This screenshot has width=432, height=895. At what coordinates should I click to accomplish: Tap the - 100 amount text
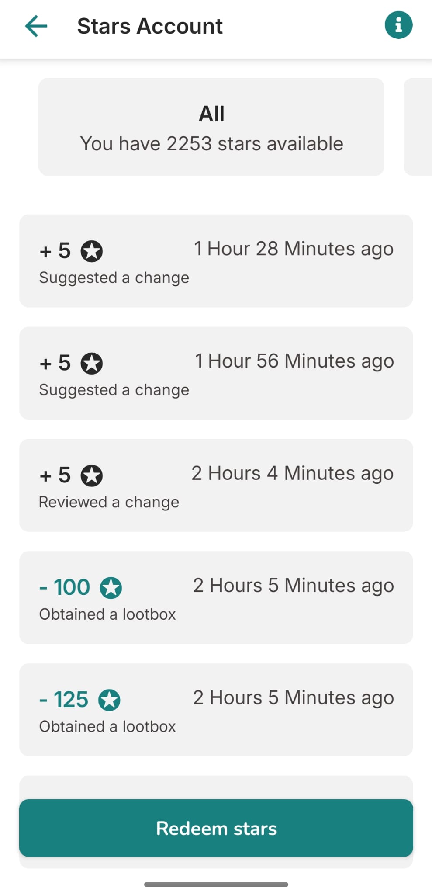pyautogui.click(x=65, y=587)
